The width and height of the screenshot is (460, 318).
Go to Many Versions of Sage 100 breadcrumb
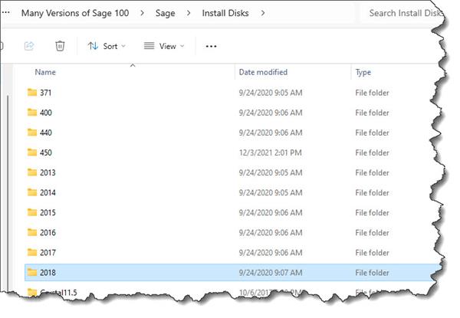(x=75, y=13)
